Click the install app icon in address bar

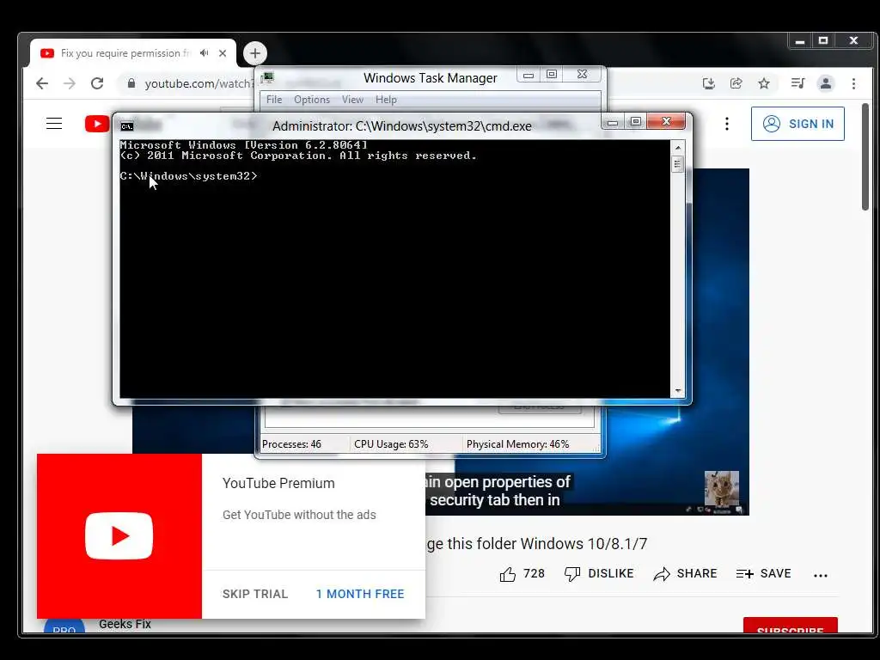(x=709, y=83)
